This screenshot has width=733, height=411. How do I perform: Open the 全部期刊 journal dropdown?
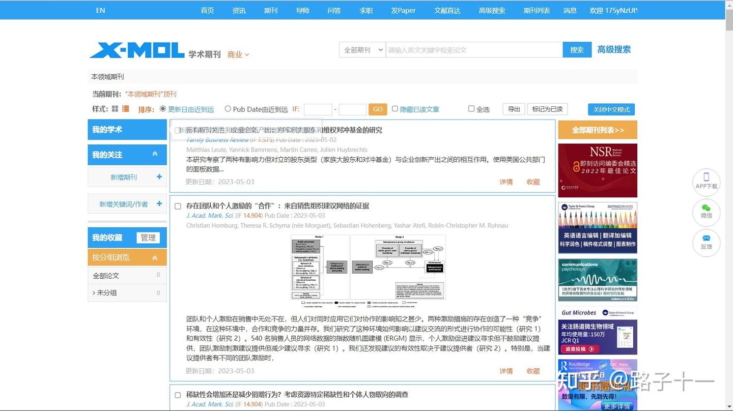point(362,50)
